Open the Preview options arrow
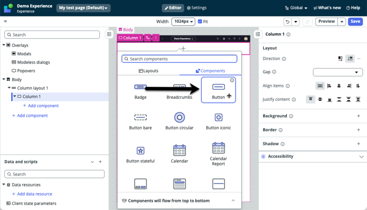 [342, 21]
